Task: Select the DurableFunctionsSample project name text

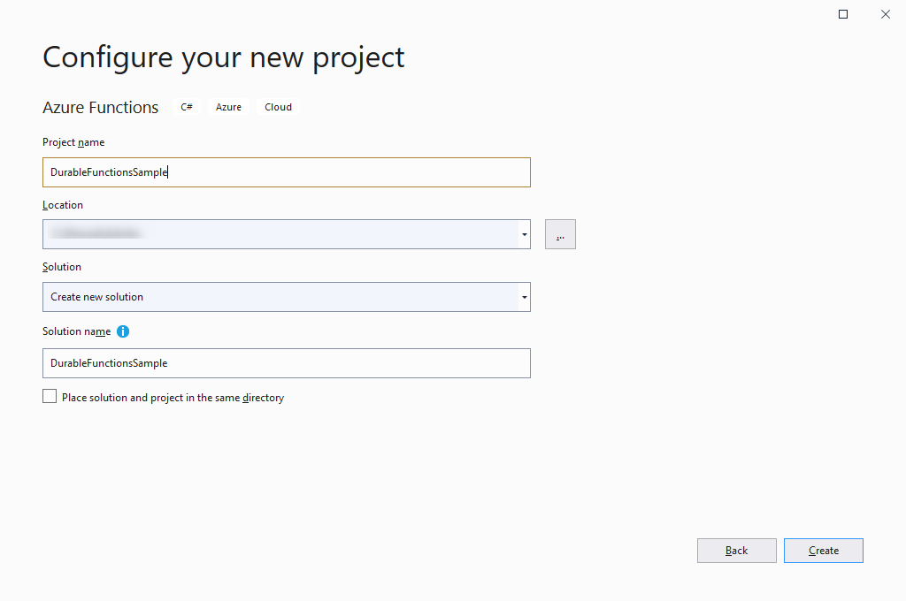Action: point(108,171)
